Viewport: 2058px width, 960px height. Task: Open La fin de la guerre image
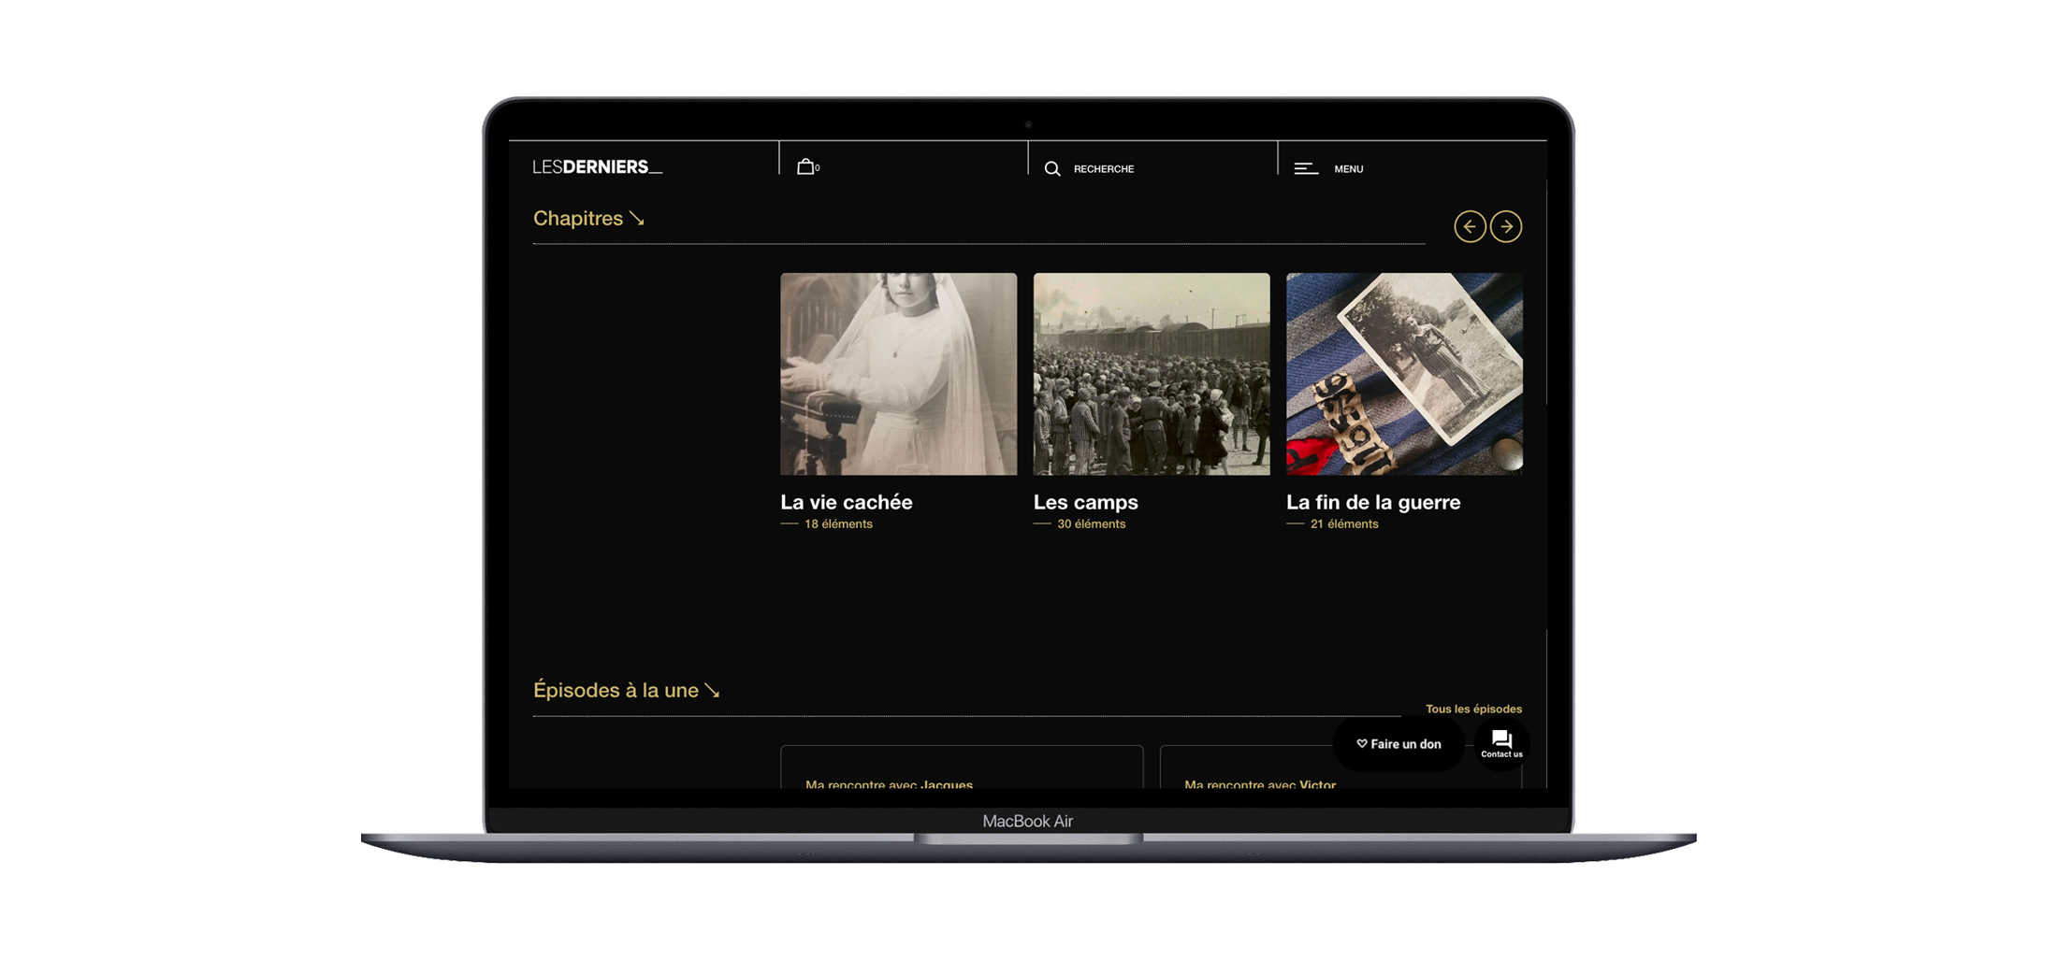1403,374
